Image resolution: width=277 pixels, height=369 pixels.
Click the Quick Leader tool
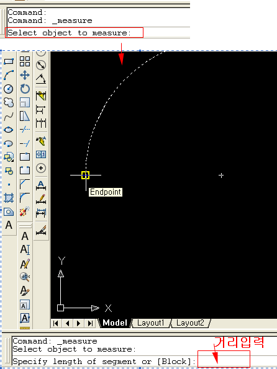point(41,141)
